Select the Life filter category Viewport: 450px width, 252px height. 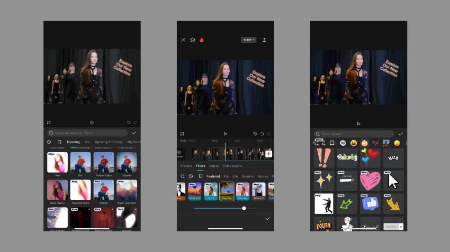click(x=235, y=176)
